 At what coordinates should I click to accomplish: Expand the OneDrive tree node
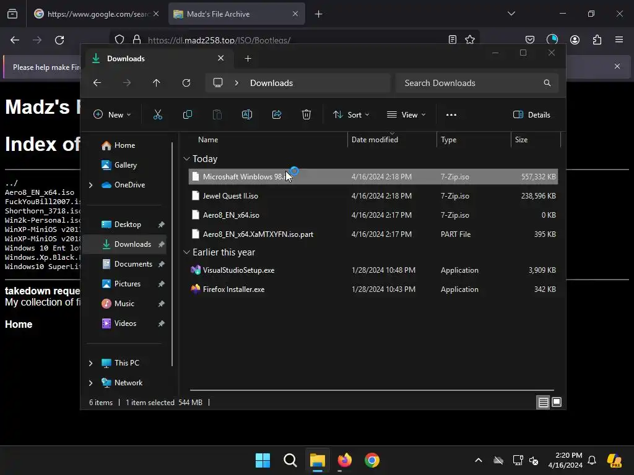click(90, 185)
